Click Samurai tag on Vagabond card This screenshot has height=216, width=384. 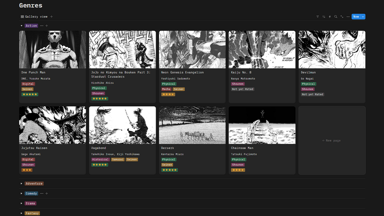(118, 159)
